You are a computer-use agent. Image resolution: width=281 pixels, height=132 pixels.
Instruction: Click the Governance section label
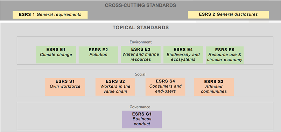pyautogui.click(x=140, y=107)
